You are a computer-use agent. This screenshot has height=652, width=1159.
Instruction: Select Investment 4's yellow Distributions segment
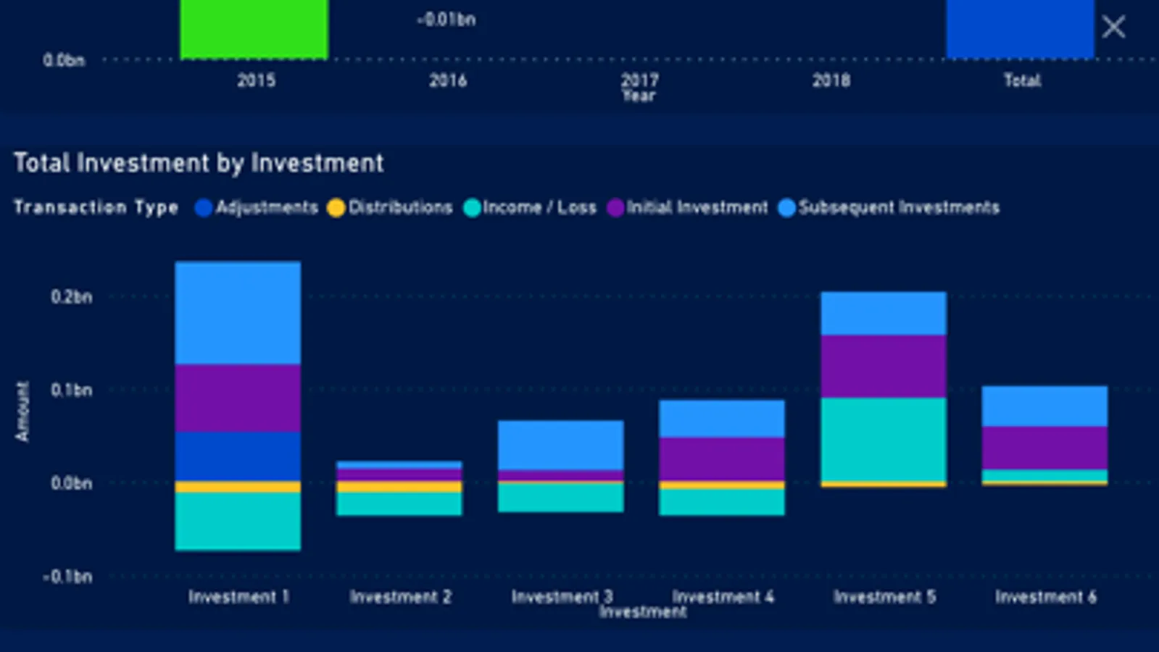(722, 485)
